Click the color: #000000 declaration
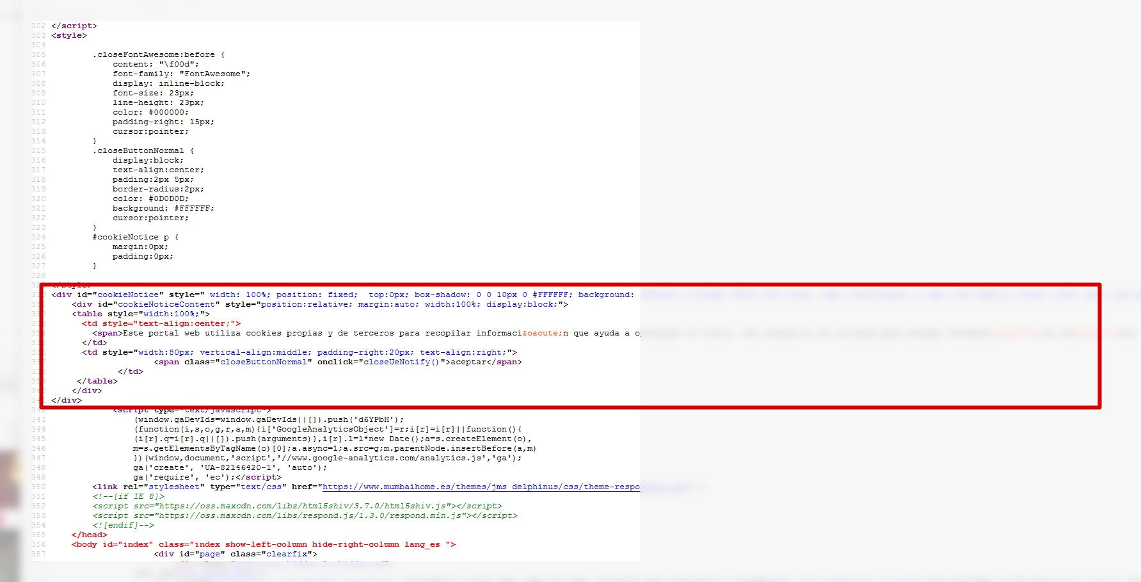The width and height of the screenshot is (1141, 582). click(151, 112)
